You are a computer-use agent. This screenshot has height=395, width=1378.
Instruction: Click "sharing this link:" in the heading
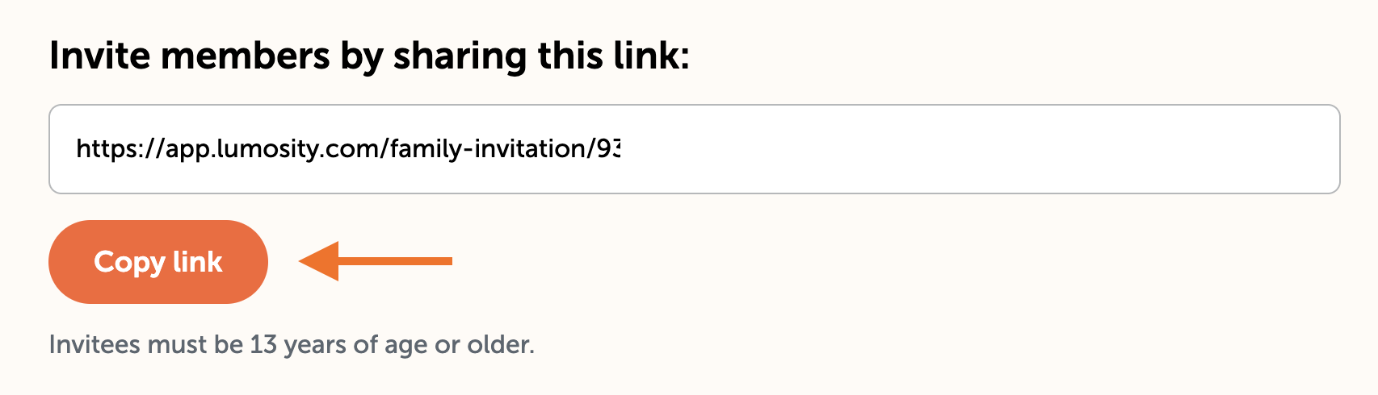pyautogui.click(x=541, y=56)
